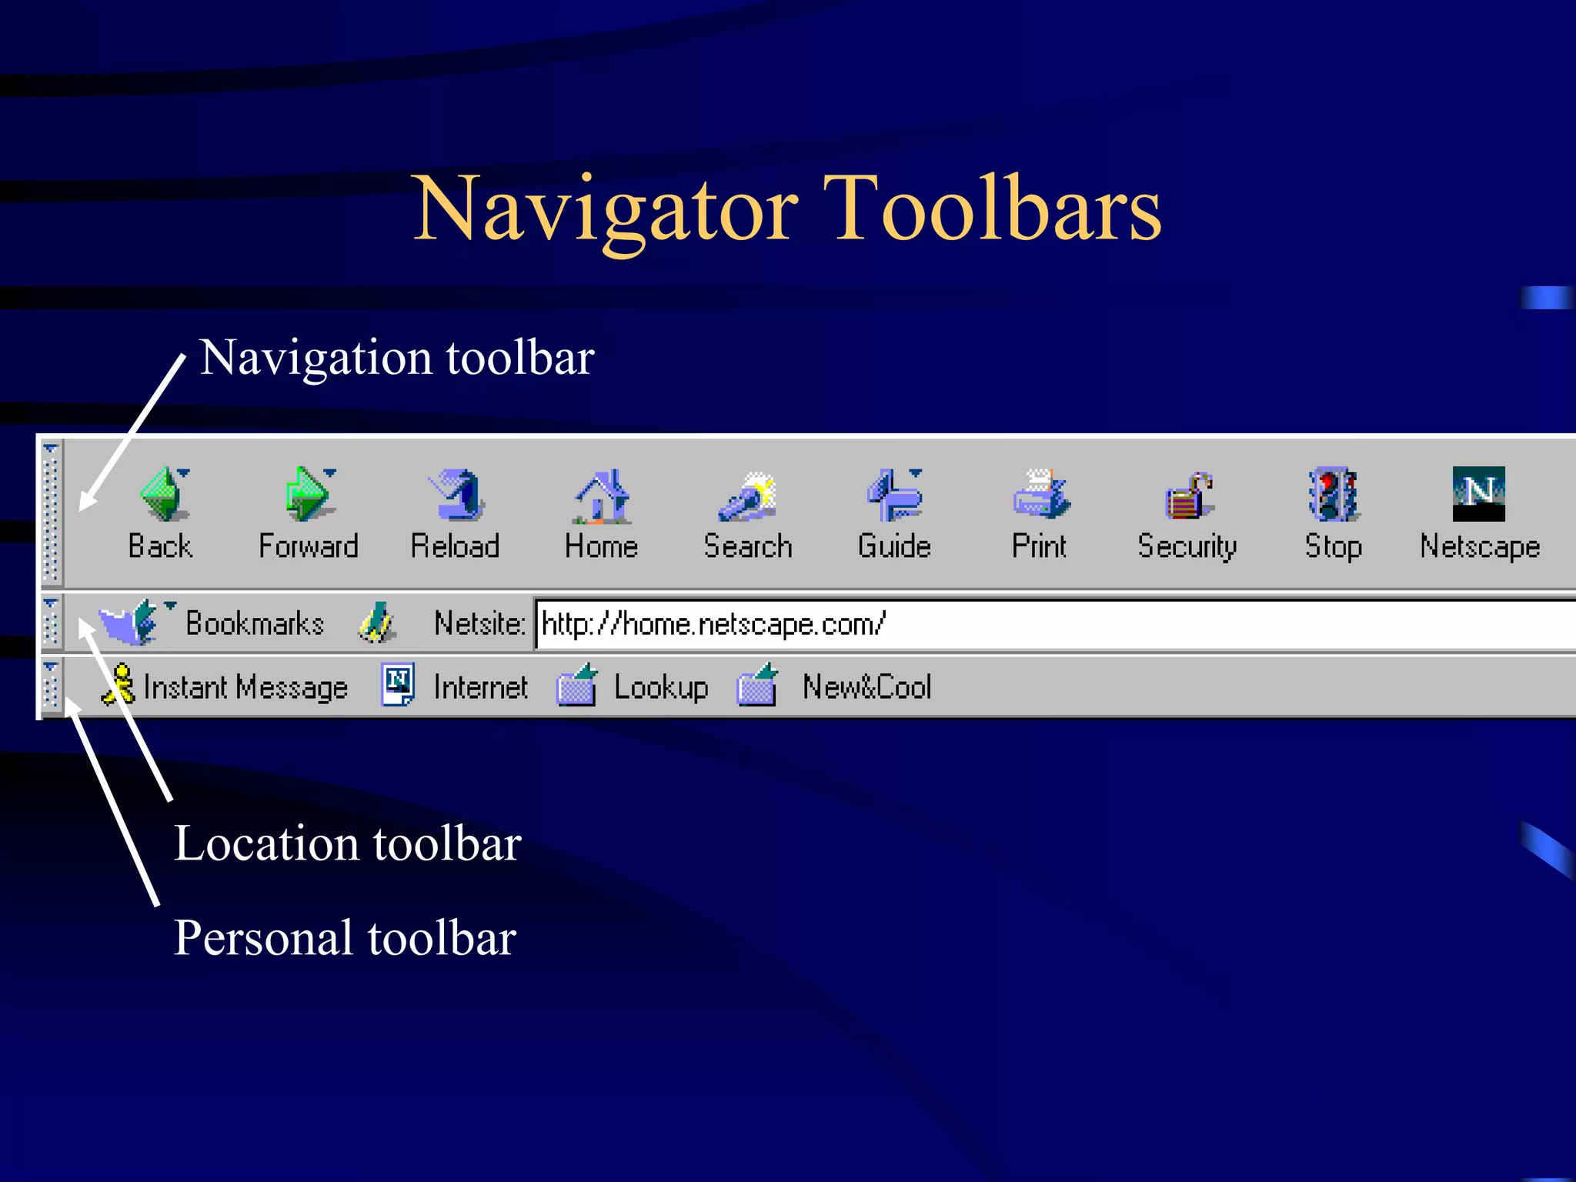1576x1182 pixels.
Task: Click the Instant Message label
Action: (x=245, y=687)
